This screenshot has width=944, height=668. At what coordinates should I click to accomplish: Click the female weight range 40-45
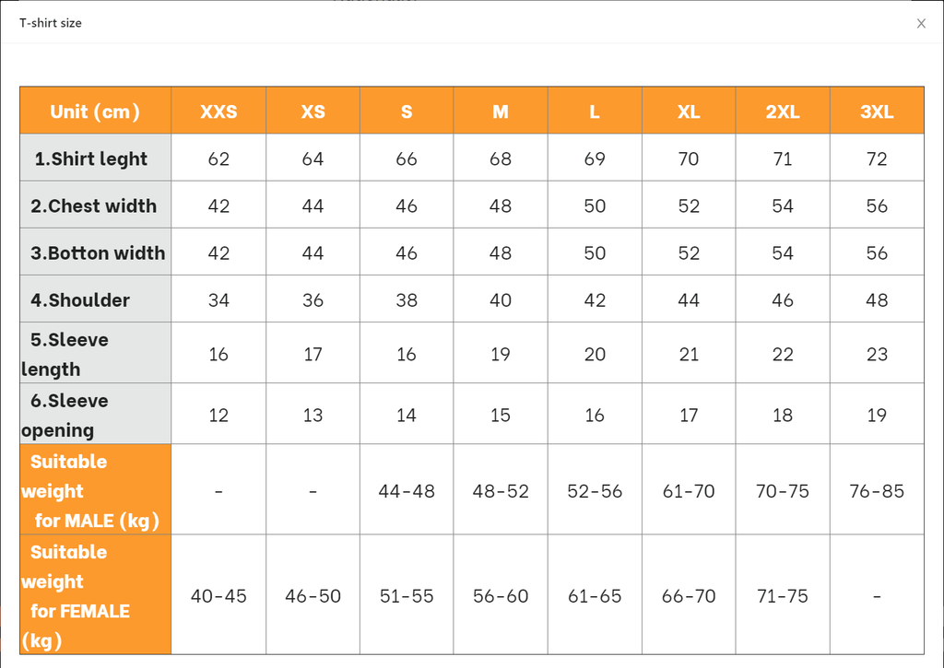pyautogui.click(x=218, y=596)
